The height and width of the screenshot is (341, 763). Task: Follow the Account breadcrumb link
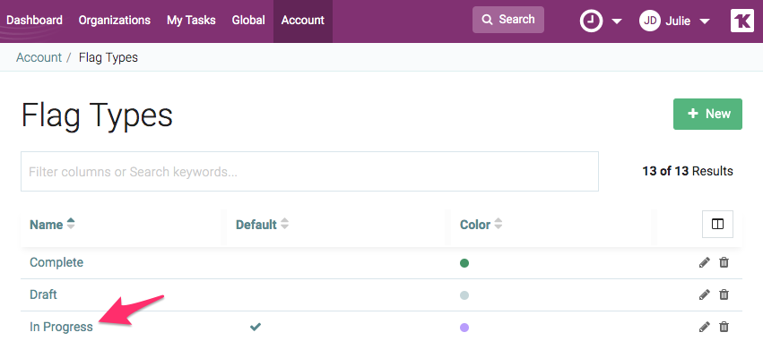click(x=39, y=57)
